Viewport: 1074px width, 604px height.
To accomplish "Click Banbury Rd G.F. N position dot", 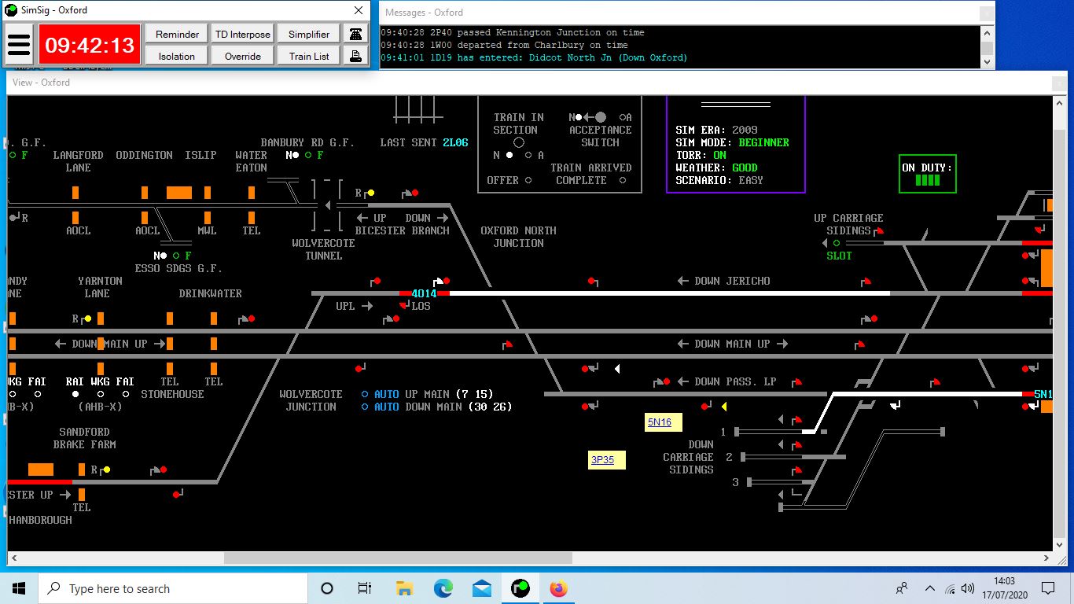I will click(x=296, y=155).
